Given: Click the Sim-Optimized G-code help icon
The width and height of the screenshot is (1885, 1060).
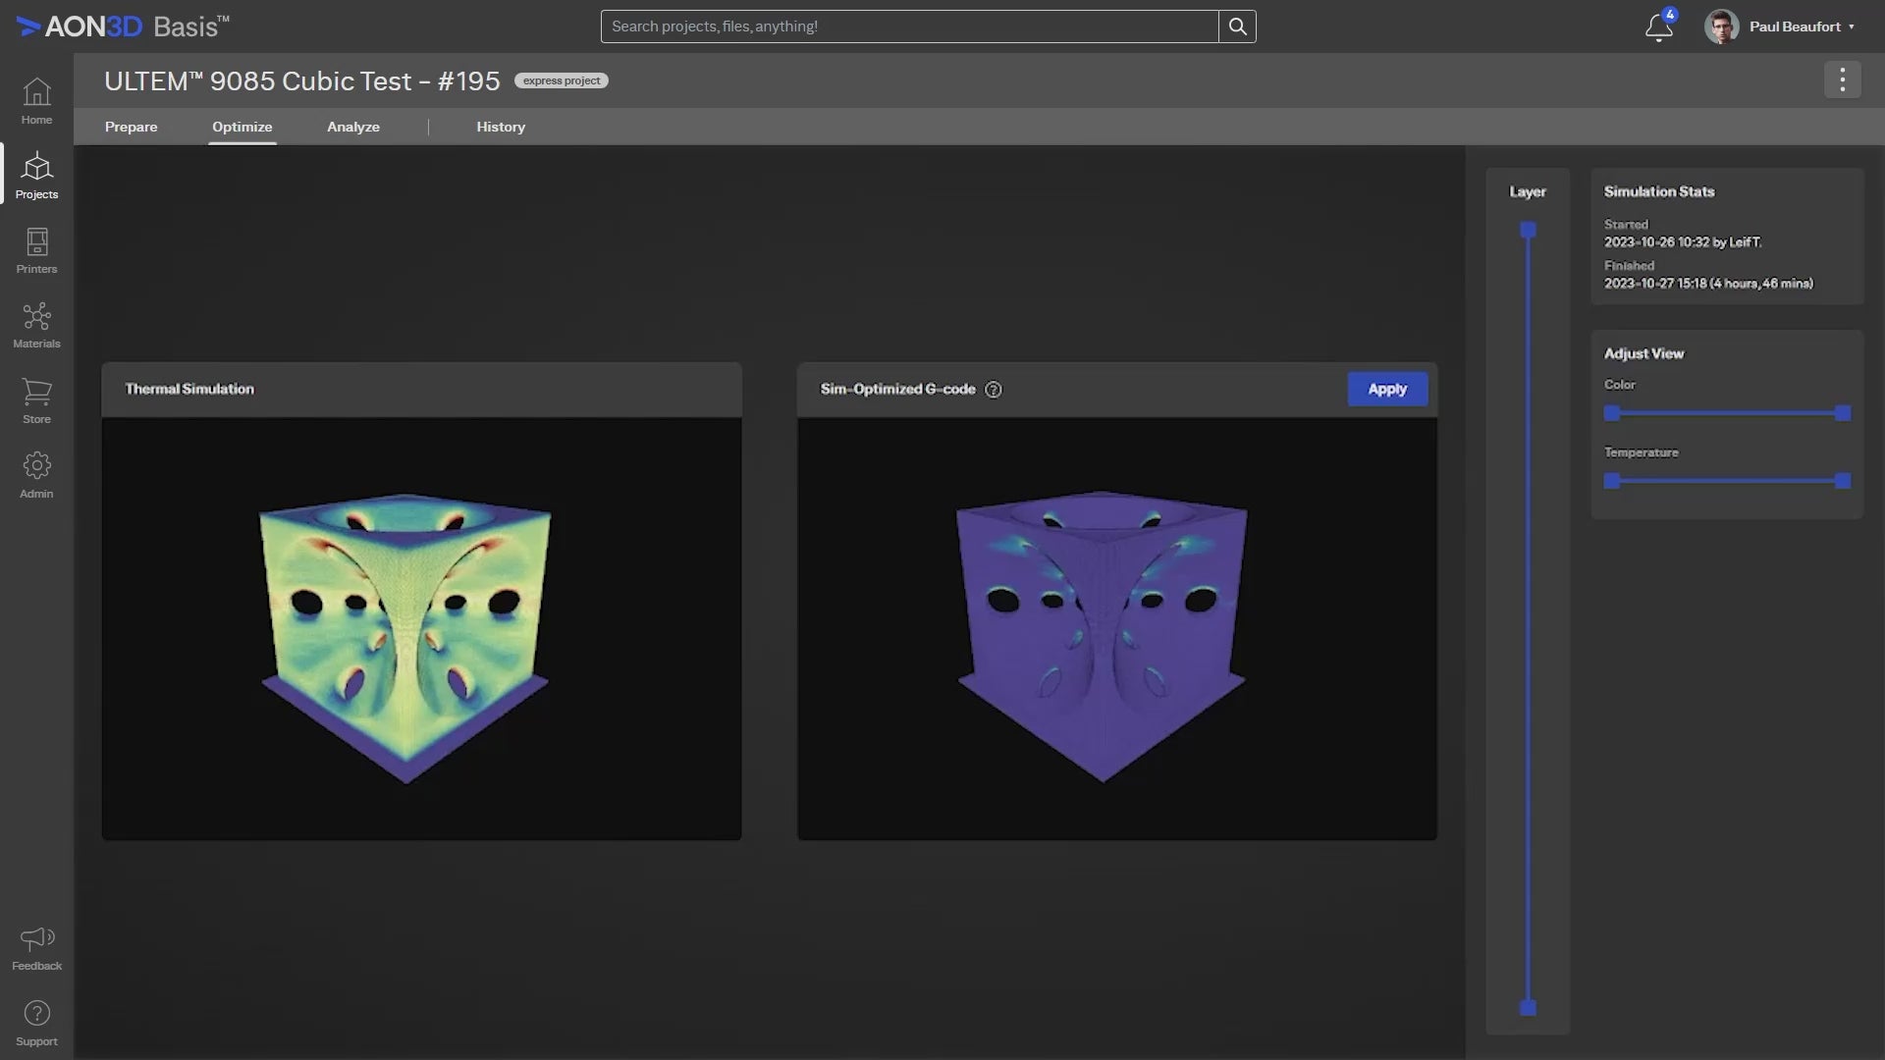Looking at the screenshot, I should [x=994, y=390].
